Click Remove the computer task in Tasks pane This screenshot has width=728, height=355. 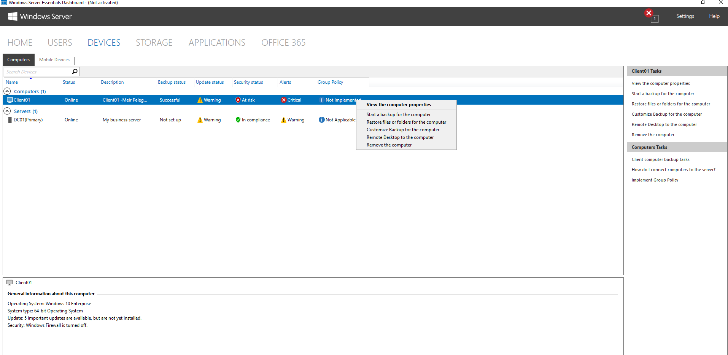[653, 135]
